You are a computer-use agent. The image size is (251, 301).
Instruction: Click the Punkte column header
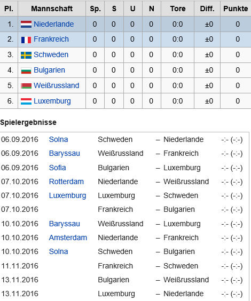point(236,9)
